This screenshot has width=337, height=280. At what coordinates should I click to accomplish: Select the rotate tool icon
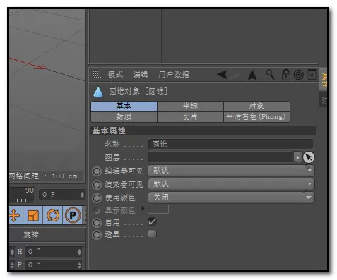pos(53,215)
